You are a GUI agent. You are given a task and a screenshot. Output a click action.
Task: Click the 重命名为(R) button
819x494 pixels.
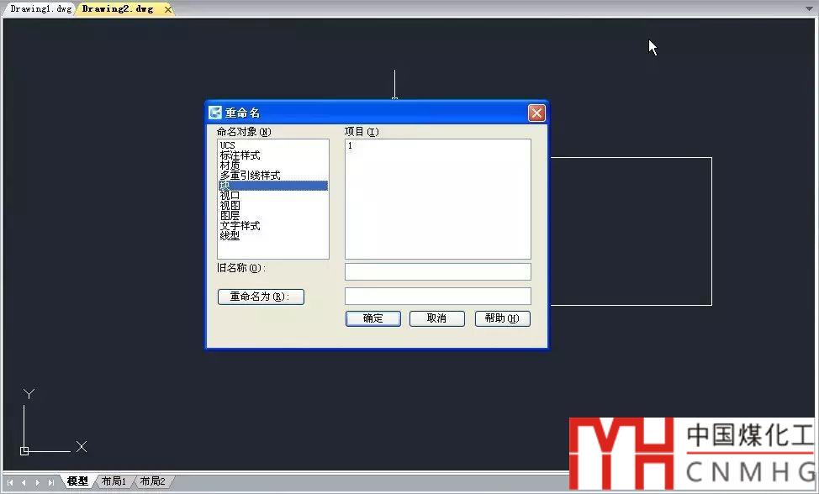(x=261, y=297)
